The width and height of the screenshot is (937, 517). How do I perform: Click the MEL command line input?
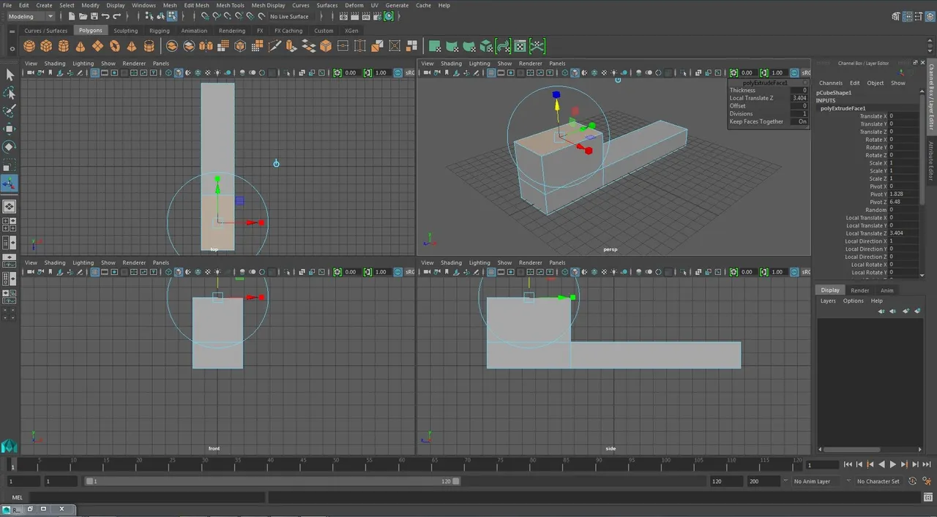146,497
